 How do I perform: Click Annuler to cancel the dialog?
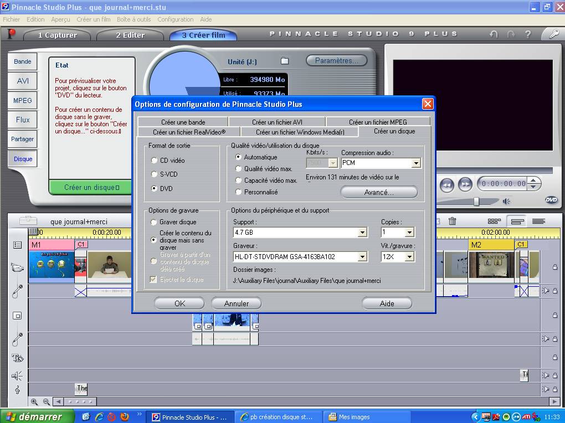point(237,303)
